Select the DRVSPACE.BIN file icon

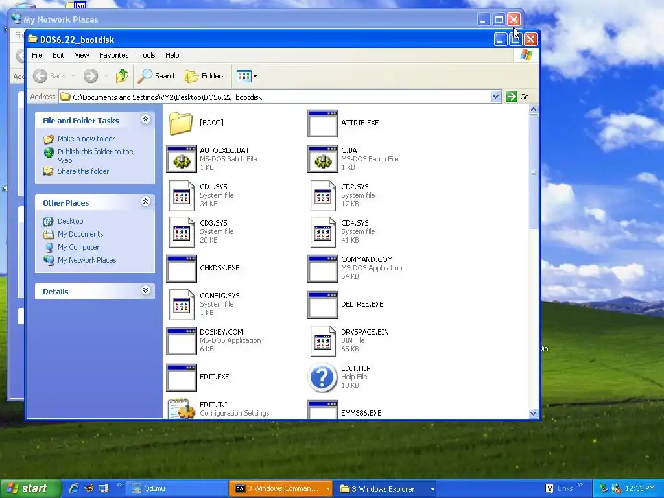click(323, 341)
